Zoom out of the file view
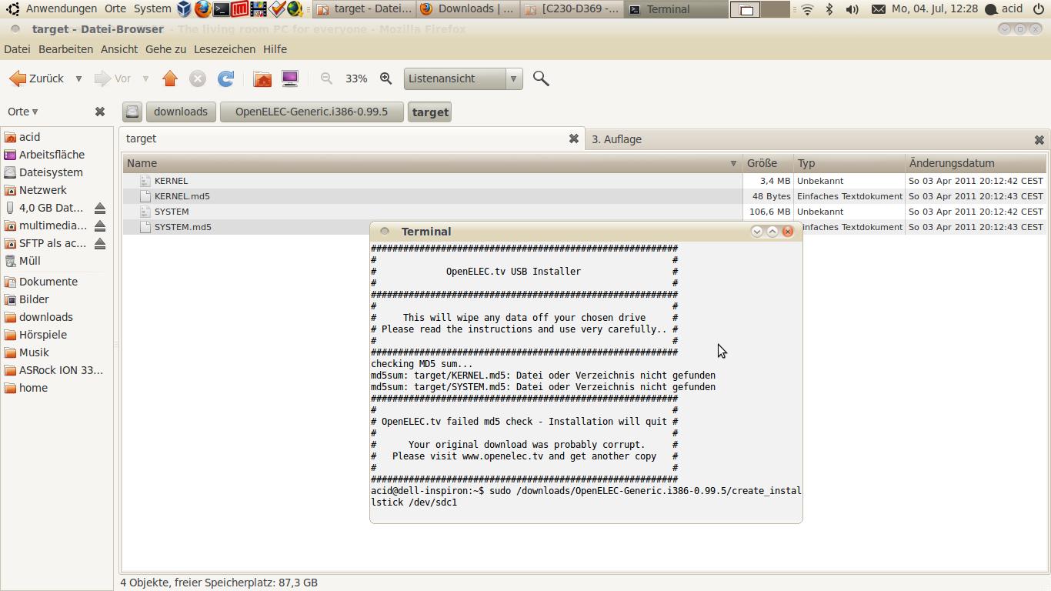 [326, 78]
